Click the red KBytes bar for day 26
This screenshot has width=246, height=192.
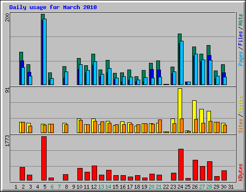click(196, 170)
